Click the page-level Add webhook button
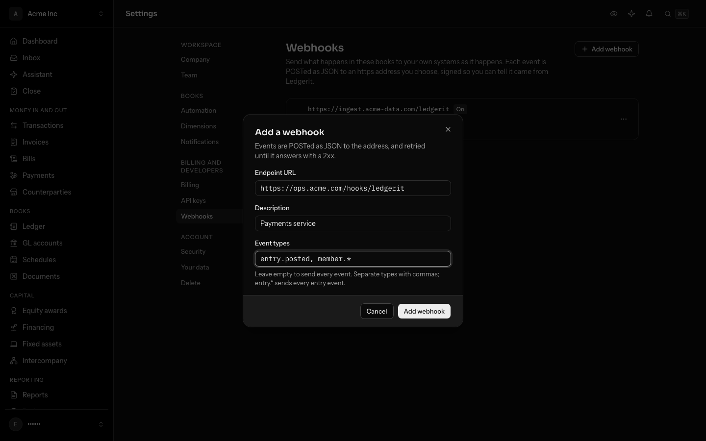706x441 pixels. tap(606, 49)
